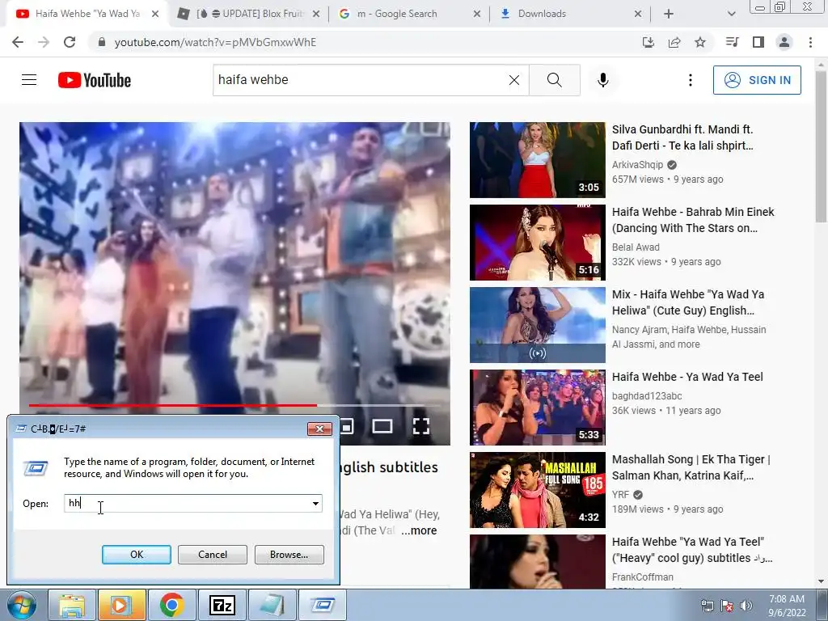Clear the YouTube search text
Image resolution: width=828 pixels, height=621 pixels.
(x=513, y=80)
